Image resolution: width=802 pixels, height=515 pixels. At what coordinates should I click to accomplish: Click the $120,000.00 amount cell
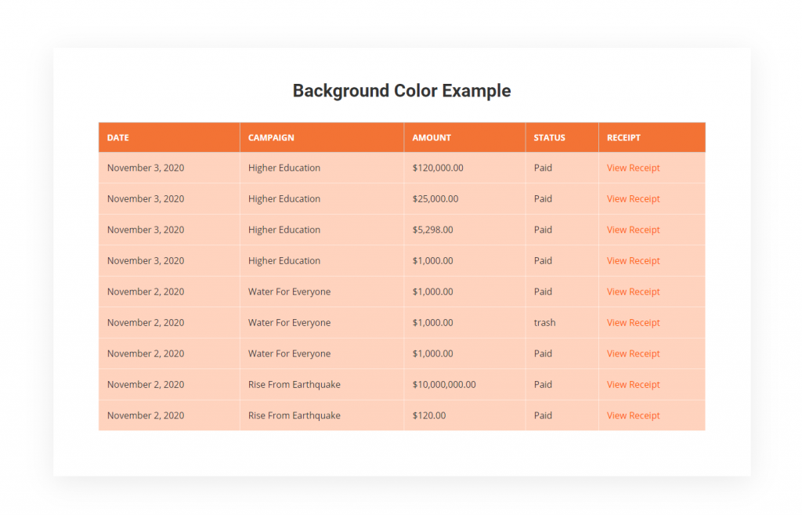pyautogui.click(x=438, y=168)
